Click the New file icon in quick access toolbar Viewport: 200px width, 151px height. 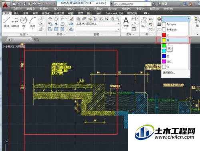(14, 4)
